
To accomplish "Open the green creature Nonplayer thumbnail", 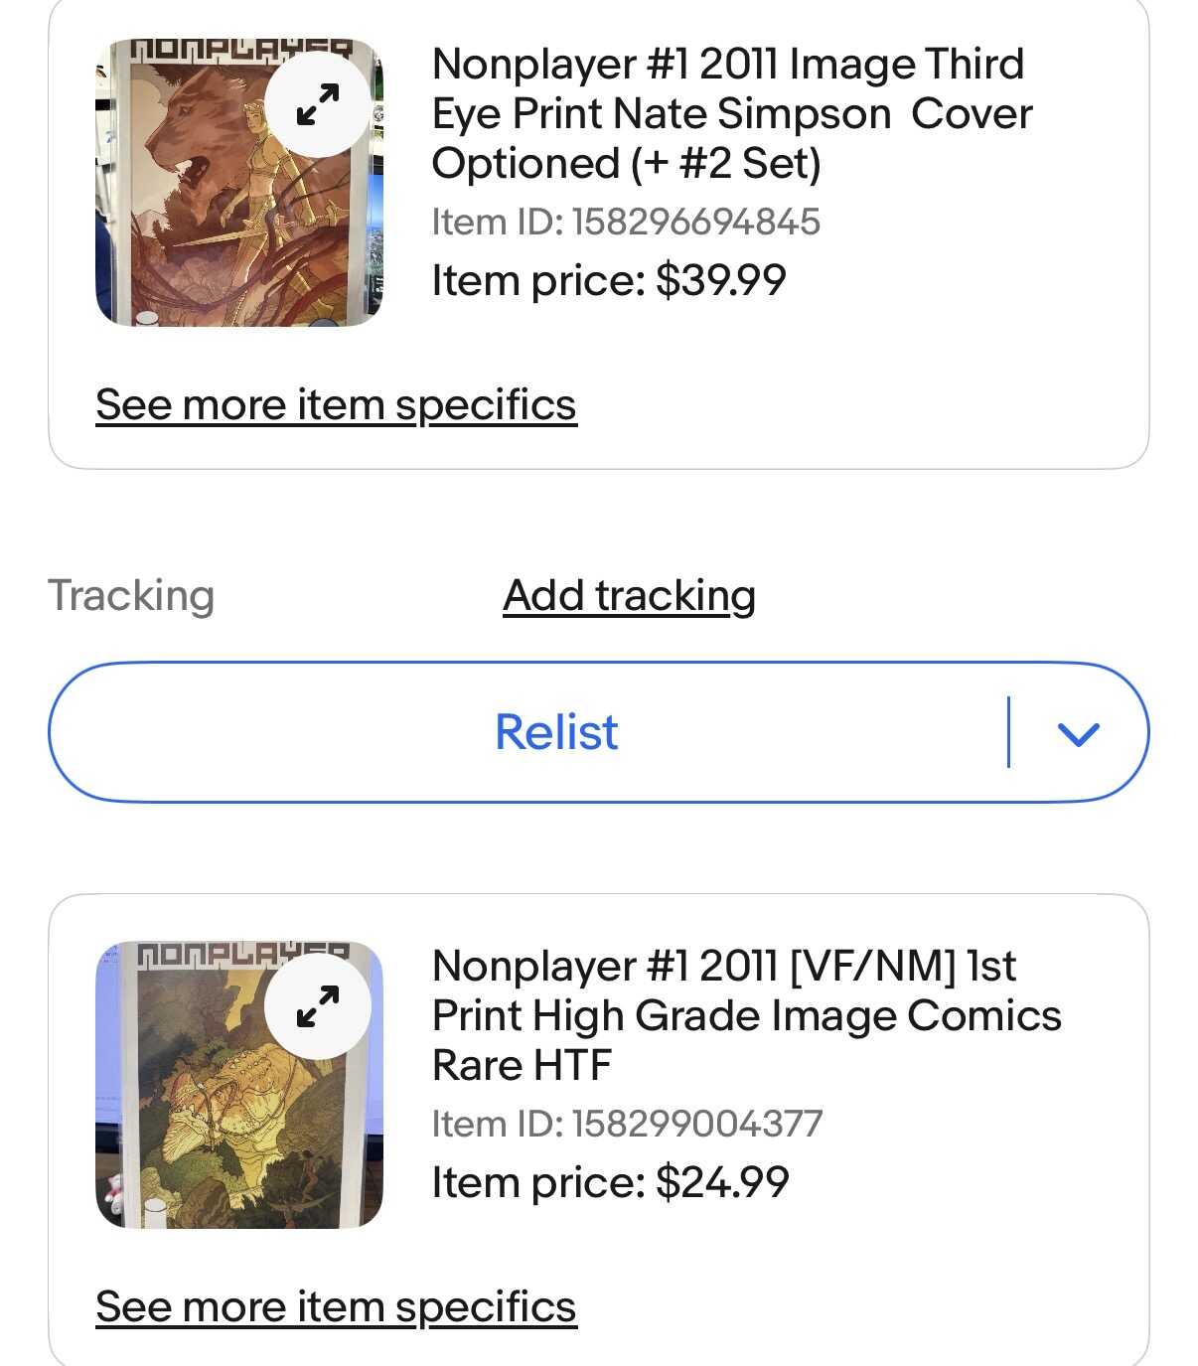I will tap(238, 1085).
